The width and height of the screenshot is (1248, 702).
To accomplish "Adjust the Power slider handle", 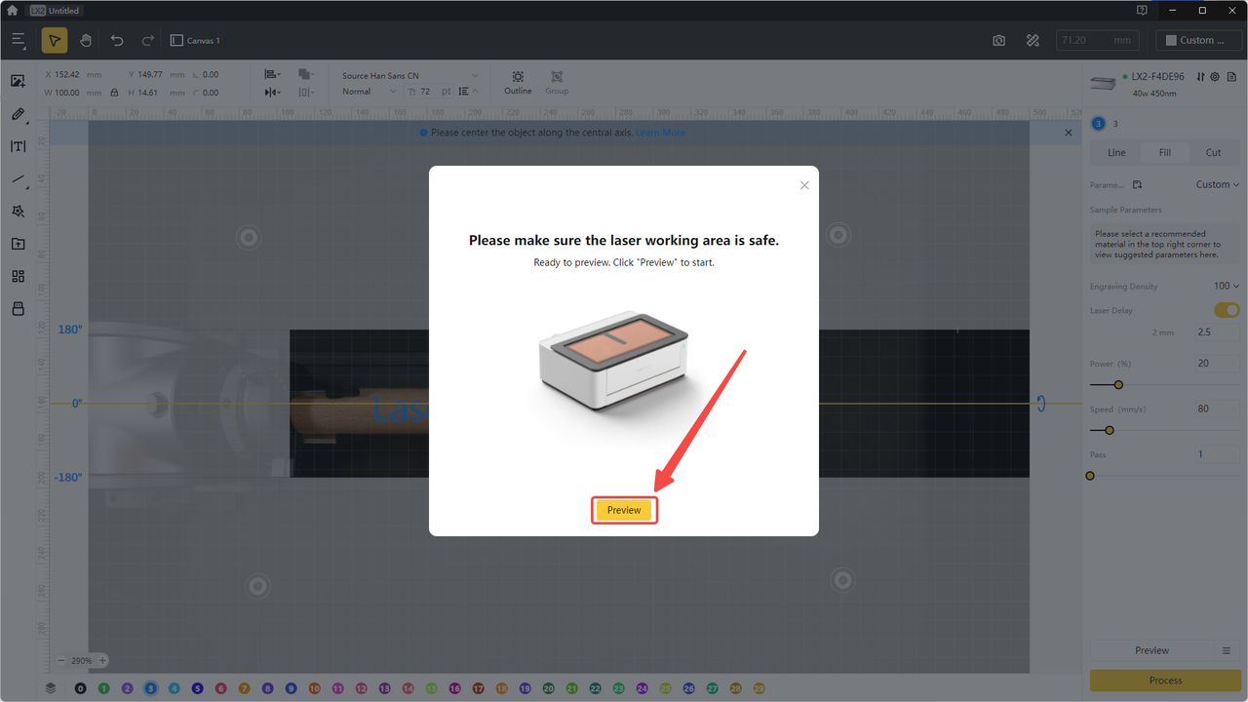I will [x=1118, y=385].
